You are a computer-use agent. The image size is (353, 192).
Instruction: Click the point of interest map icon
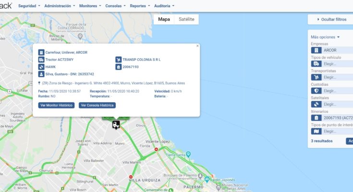316,131
